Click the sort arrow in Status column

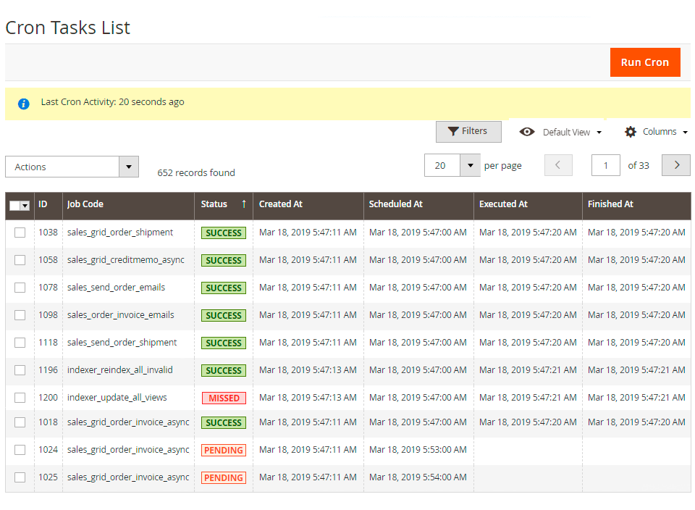click(x=244, y=204)
